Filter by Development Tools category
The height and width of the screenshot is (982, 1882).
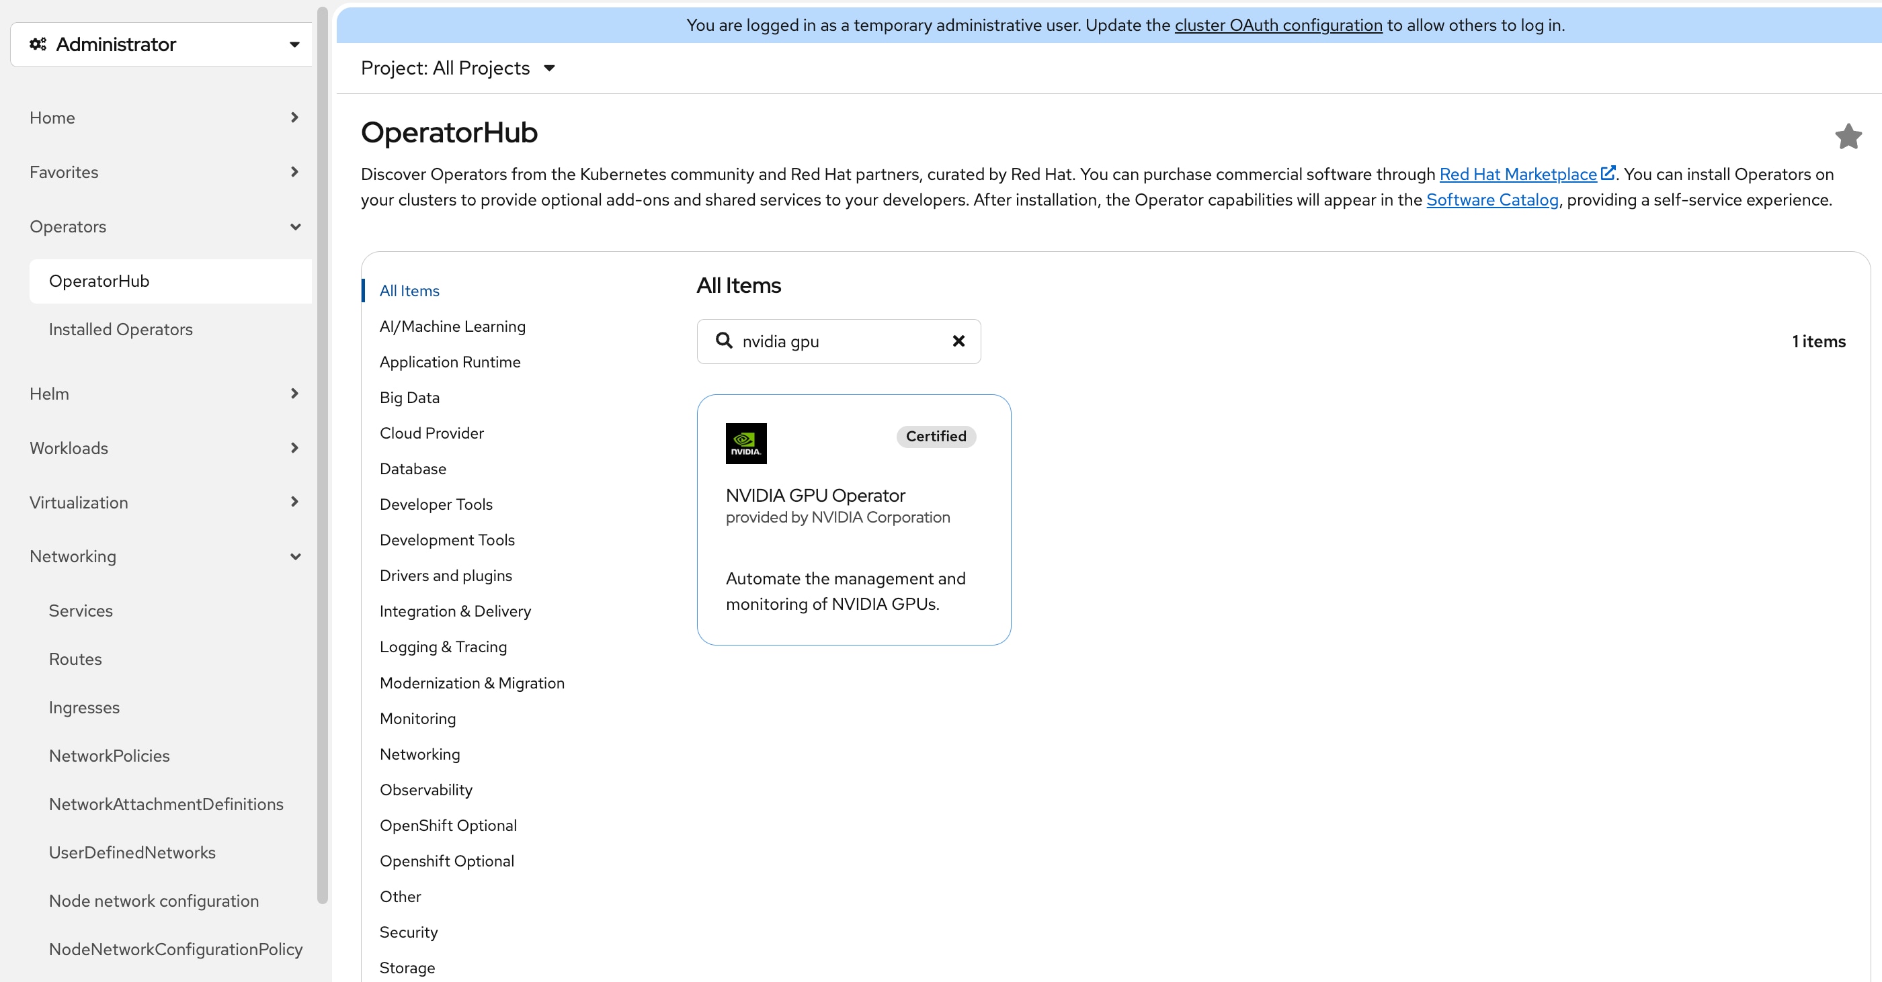click(x=446, y=540)
